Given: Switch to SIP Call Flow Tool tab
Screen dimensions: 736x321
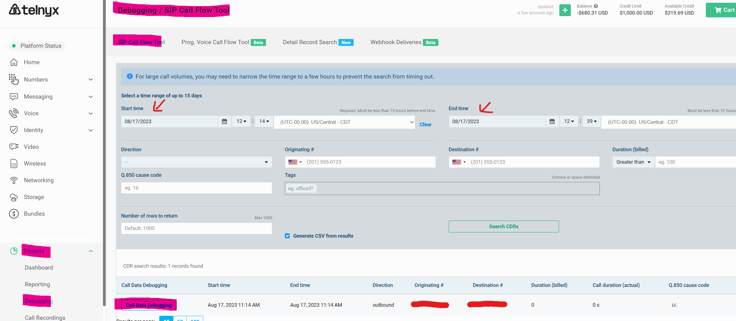Looking at the screenshot, I should point(141,42).
